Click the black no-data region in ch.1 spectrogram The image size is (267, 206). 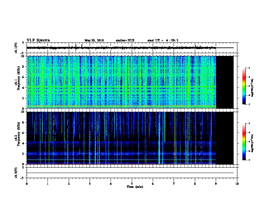pyautogui.click(x=225, y=82)
